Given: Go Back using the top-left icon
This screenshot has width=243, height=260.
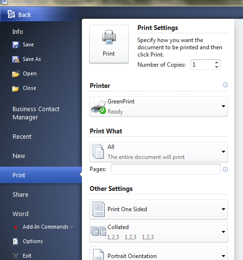Looking at the screenshot, I should (11, 14).
